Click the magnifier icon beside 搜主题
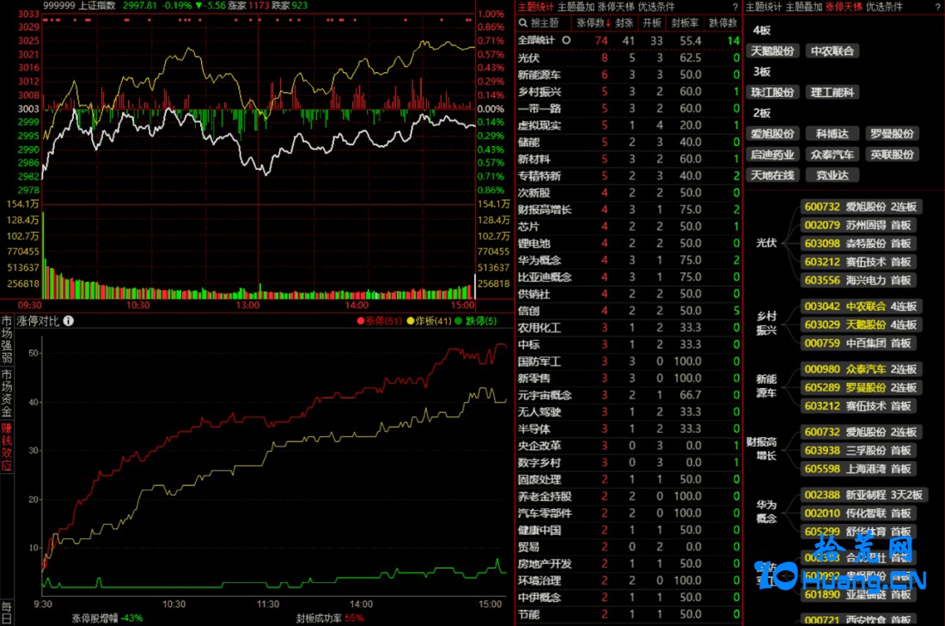The image size is (945, 626). click(522, 23)
